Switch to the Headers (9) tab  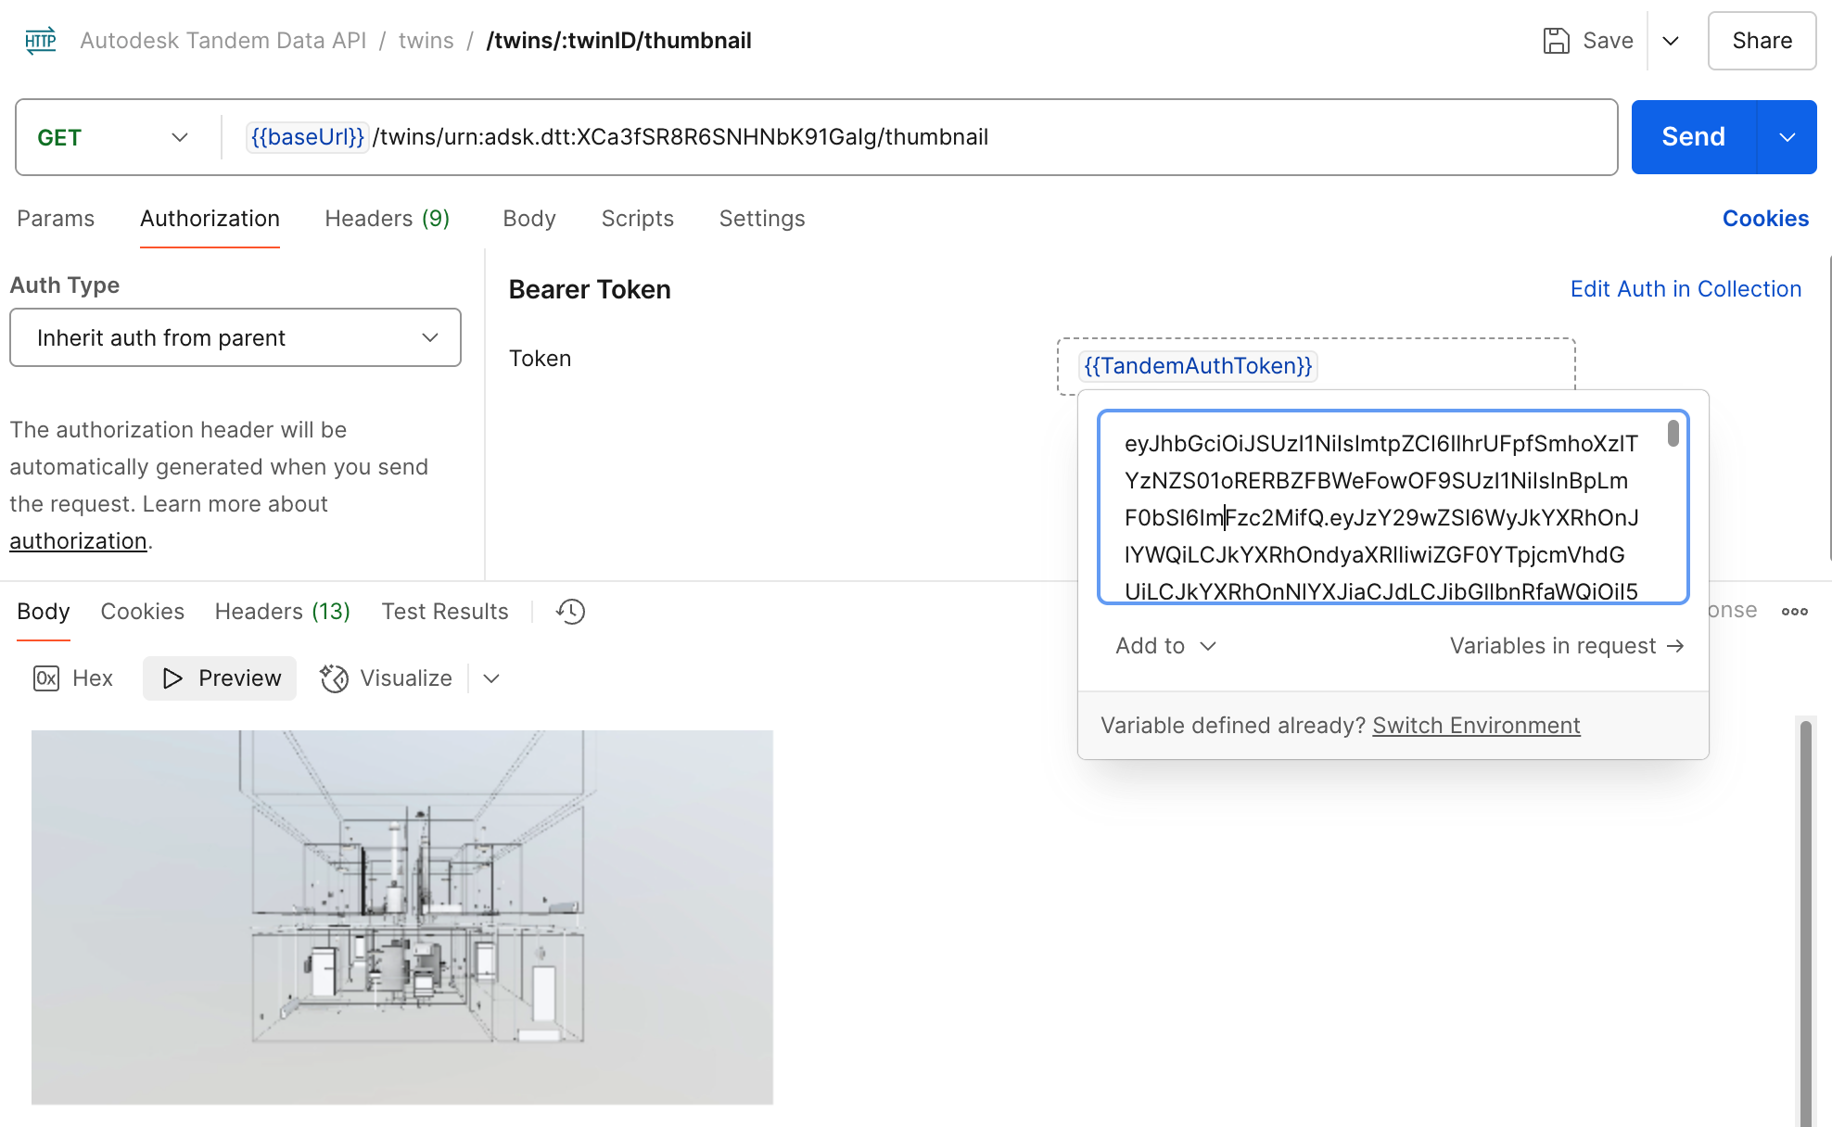pos(387,219)
